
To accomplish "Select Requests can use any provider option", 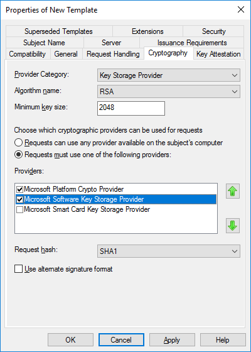I will click(x=18, y=143).
